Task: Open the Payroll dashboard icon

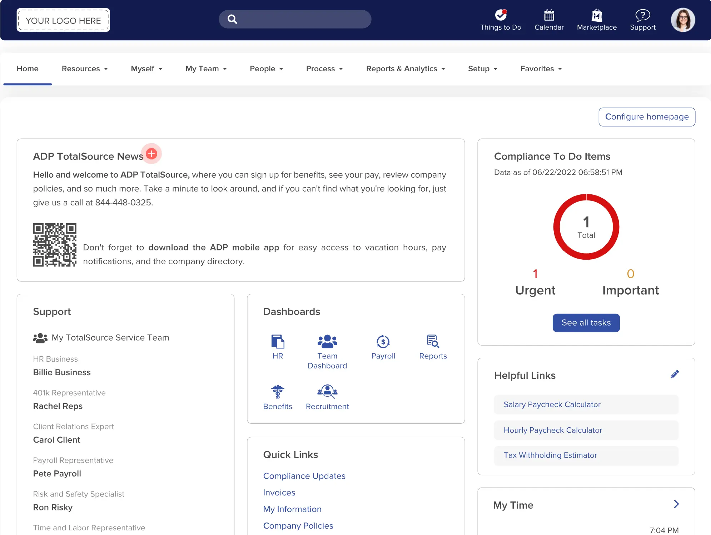Action: point(383,342)
